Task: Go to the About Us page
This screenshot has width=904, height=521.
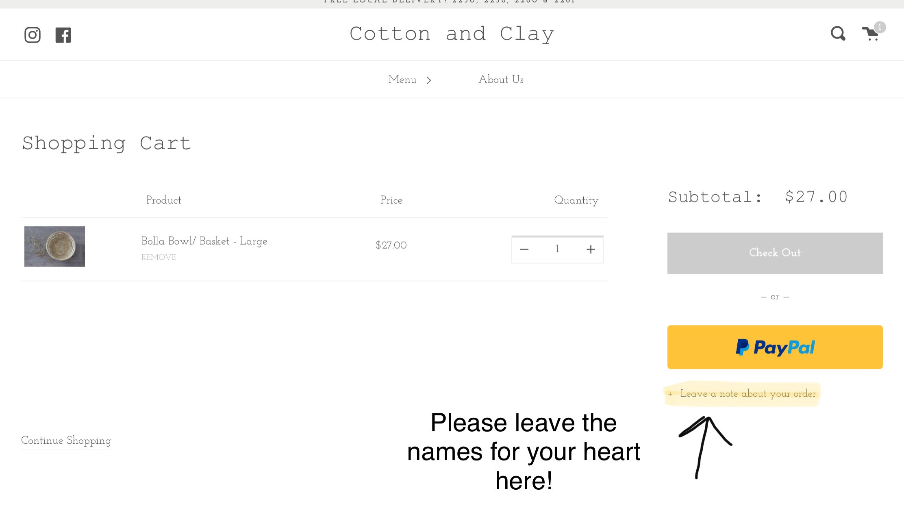Action: click(x=501, y=80)
